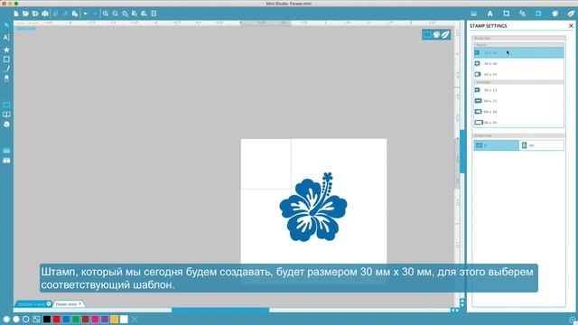Select the outline-only circle fill mode

pos(26,319)
